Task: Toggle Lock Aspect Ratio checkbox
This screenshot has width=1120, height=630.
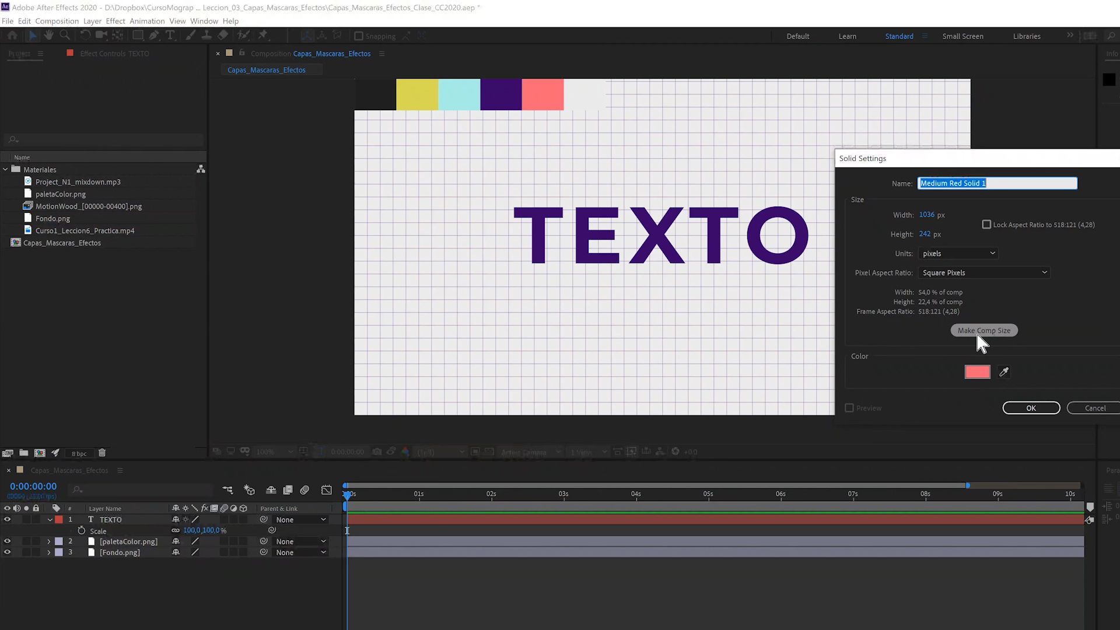Action: 986,225
